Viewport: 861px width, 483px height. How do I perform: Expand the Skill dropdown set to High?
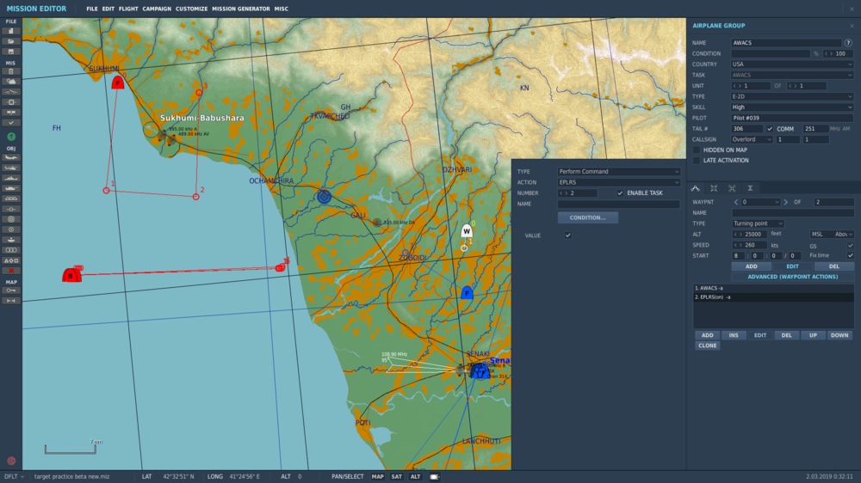click(x=792, y=107)
